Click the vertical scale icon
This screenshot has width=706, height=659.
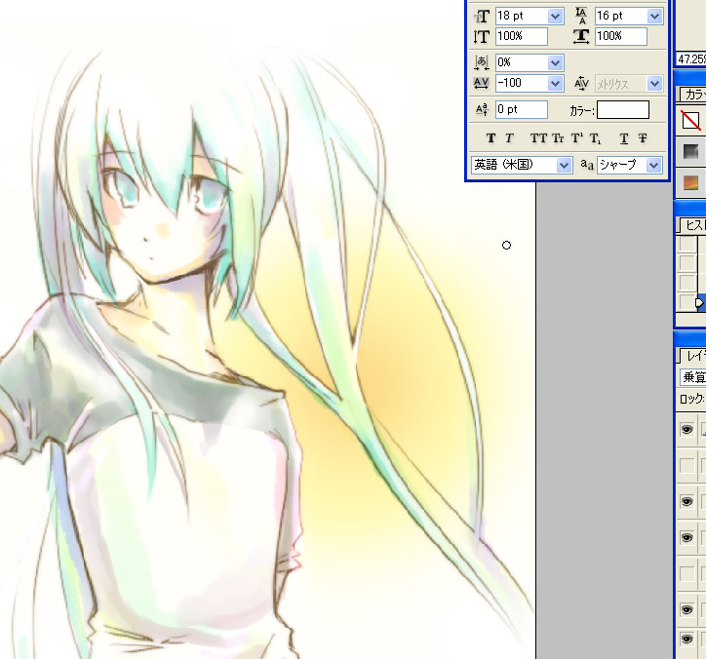pos(482,36)
